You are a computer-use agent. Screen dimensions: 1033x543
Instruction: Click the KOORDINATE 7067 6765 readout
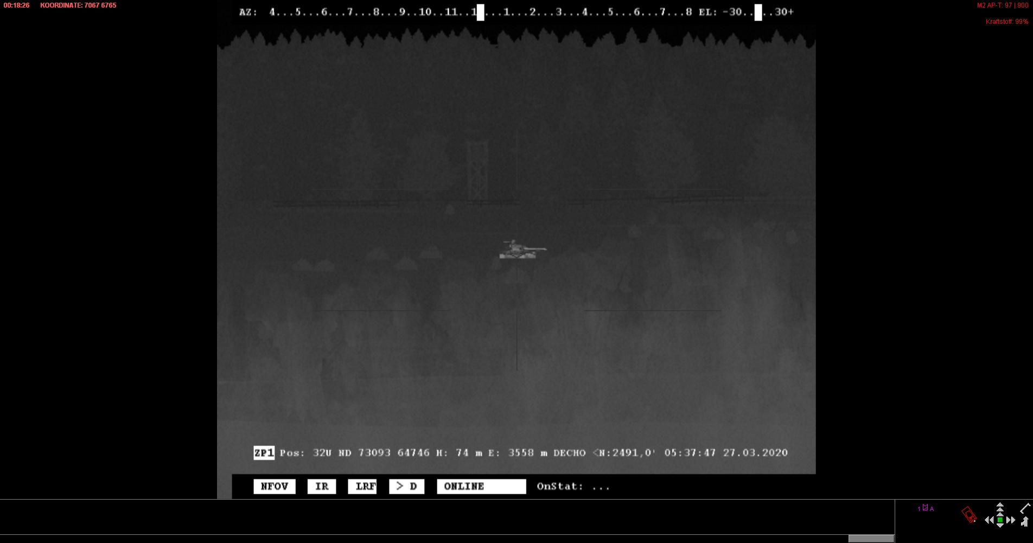click(x=78, y=5)
